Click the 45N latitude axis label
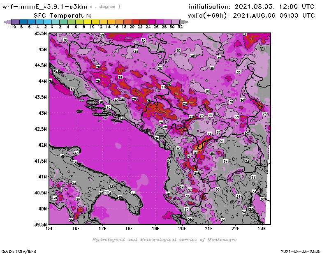Screen dimensions: 329x254 click(x=42, y=49)
